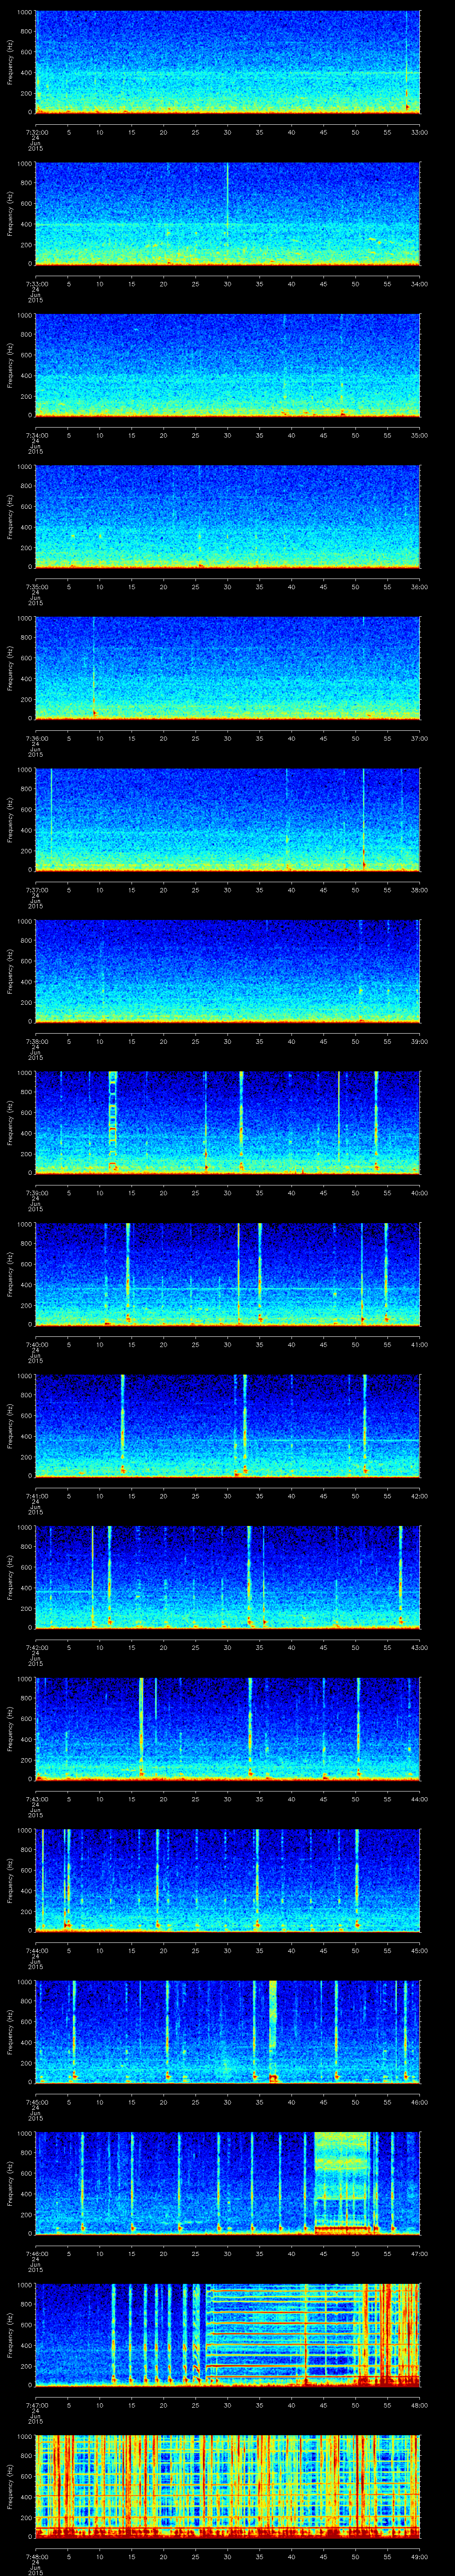Screen dimensions: 455x2576
Task: Click the spectrogram panel starting at 7:36:00
Action: point(228,668)
